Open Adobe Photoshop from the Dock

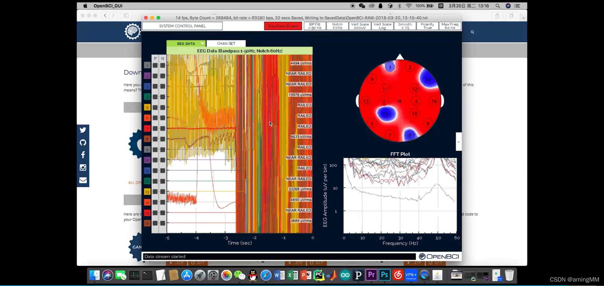click(385, 275)
